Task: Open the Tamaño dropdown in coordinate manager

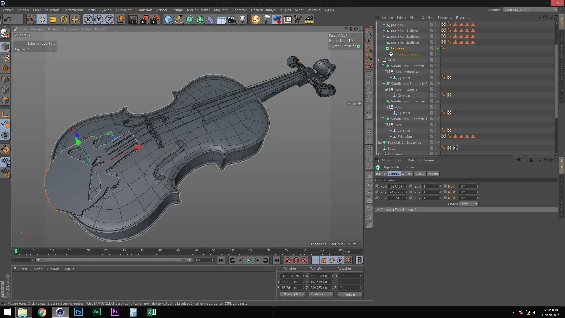Action: coord(321,294)
